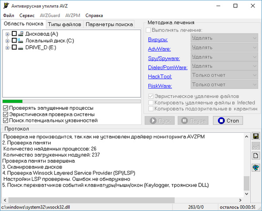Click the blank page icon beside protocol
Viewport: 262px width, 211px height.
click(256, 156)
